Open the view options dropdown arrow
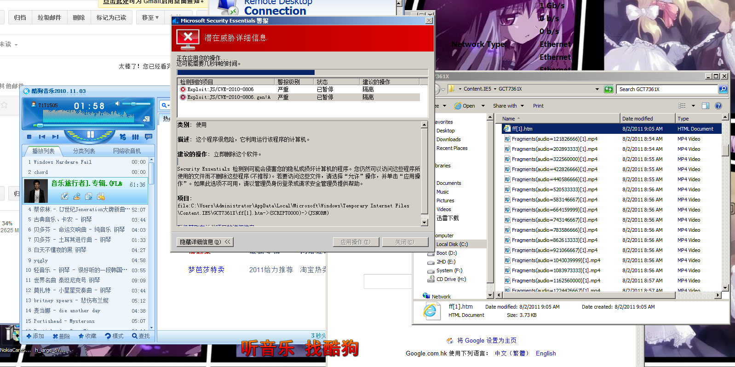 pos(693,106)
